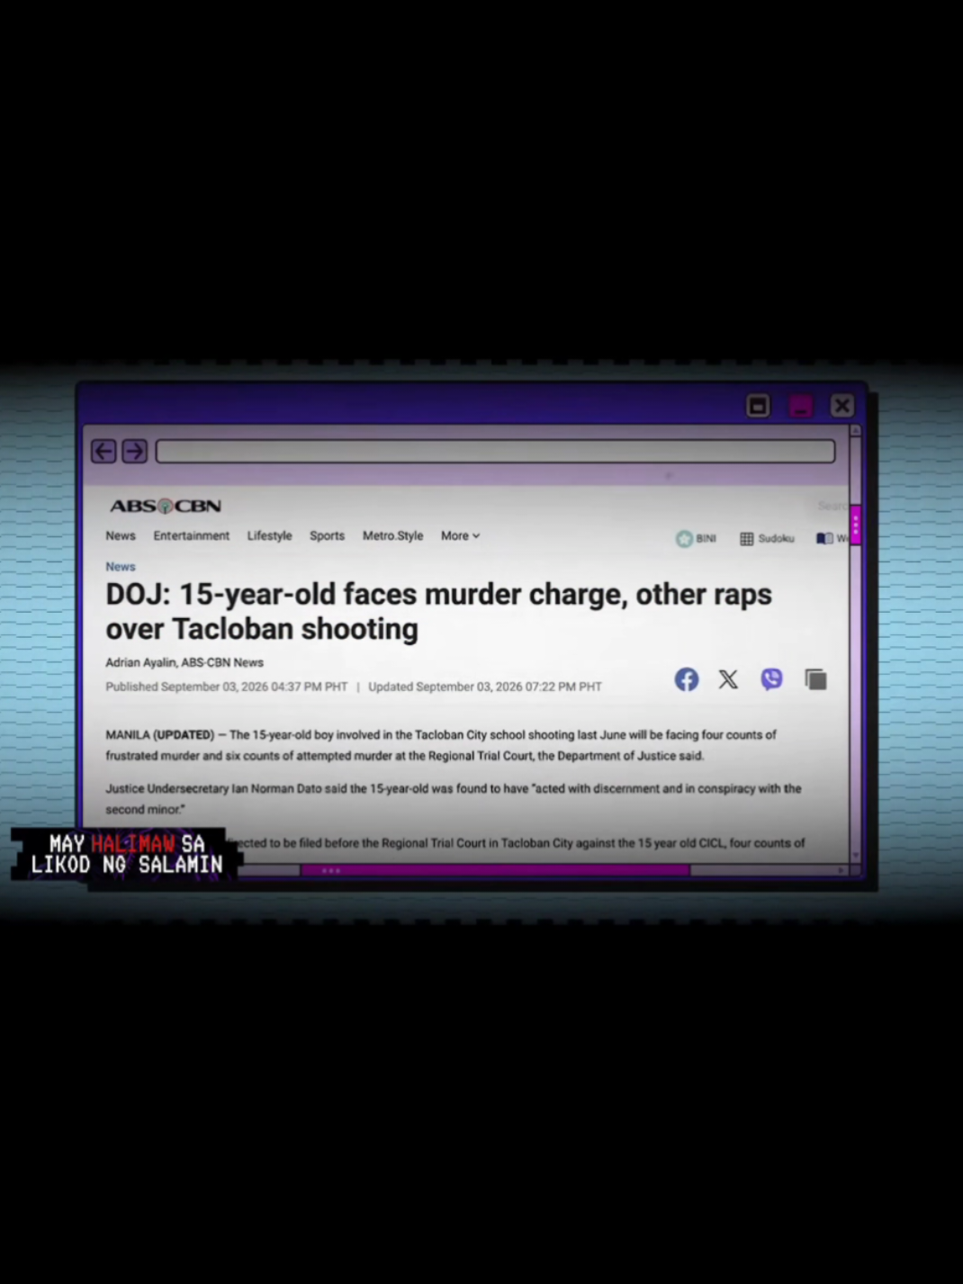Viewport: 963px width, 1284px height.
Task: Open the BINI shortcut icon
Action: [x=696, y=538]
